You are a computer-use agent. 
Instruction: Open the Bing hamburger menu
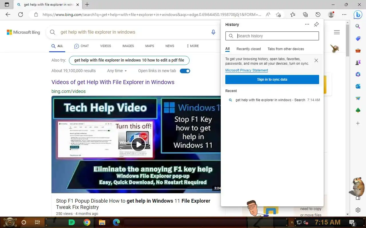(x=337, y=32)
